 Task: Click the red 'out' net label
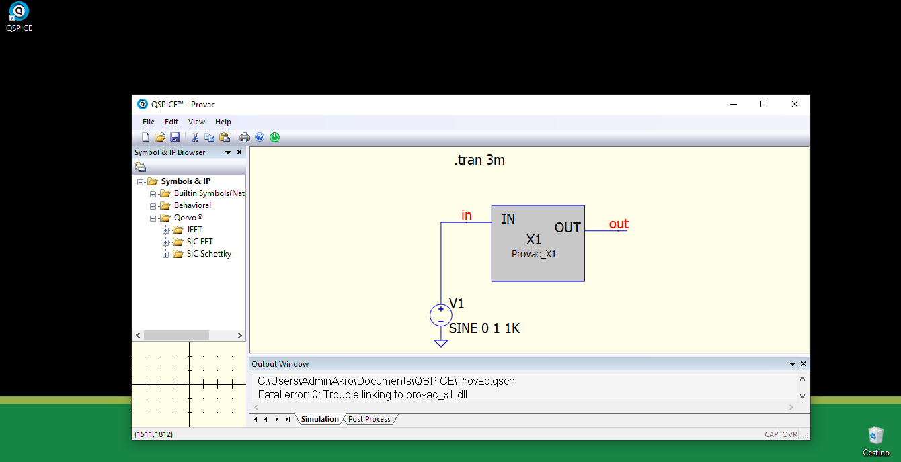coord(619,224)
